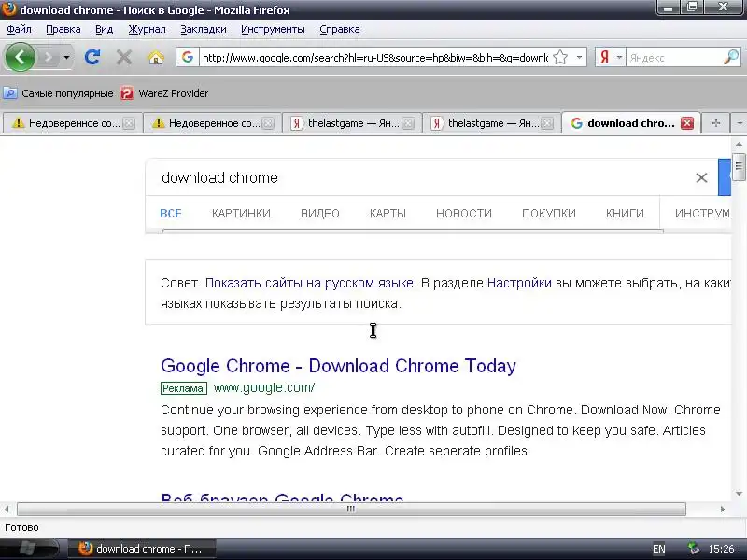Screen dimensions: 747x560
Task: Open the Вид menu
Action: click(104, 29)
